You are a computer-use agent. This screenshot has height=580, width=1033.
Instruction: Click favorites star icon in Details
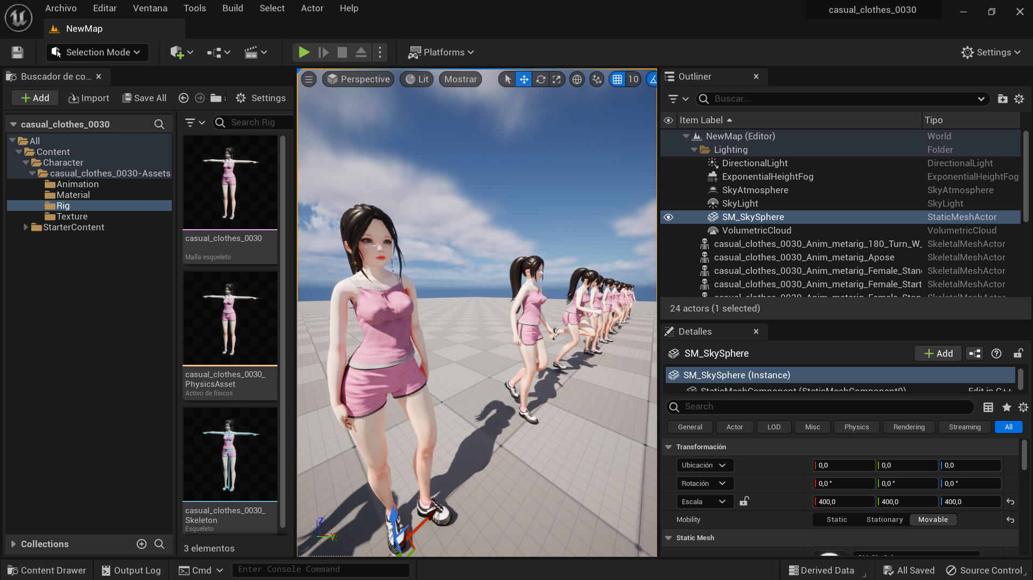[1006, 407]
